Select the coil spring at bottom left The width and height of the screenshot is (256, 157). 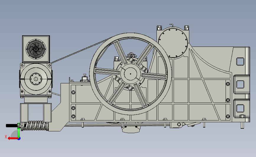point(35,125)
